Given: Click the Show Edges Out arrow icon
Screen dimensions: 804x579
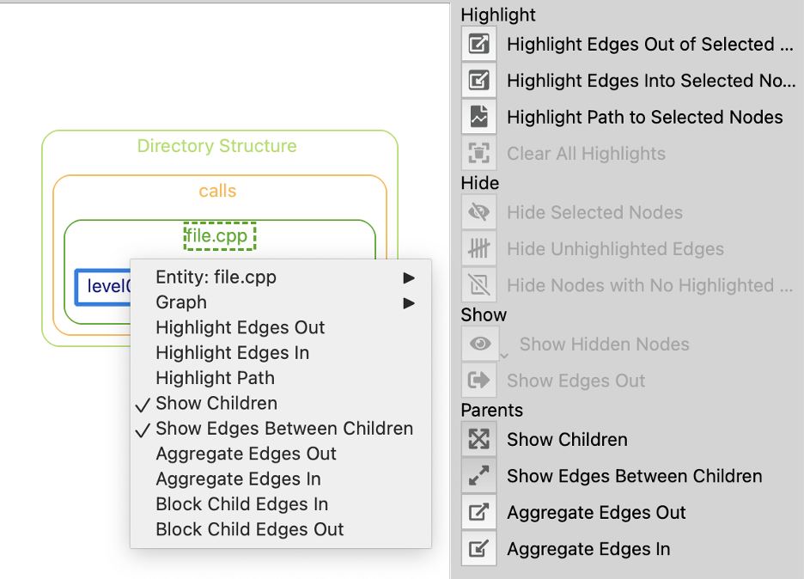Looking at the screenshot, I should coord(479,381).
